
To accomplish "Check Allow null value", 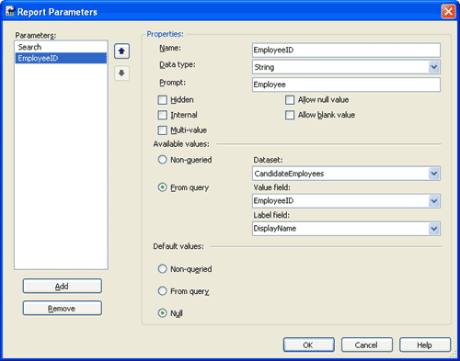I will (290, 100).
